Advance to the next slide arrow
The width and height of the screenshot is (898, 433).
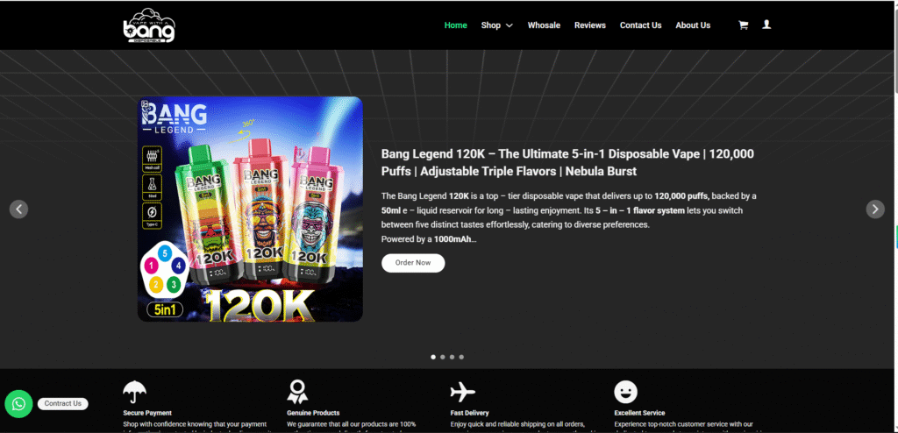pyautogui.click(x=875, y=209)
